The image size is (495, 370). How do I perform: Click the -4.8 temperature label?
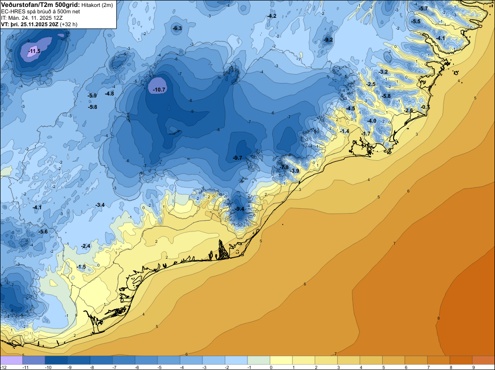109,93
